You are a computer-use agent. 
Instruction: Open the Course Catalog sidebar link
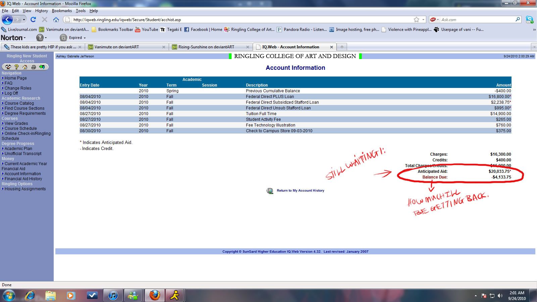pyautogui.click(x=19, y=103)
